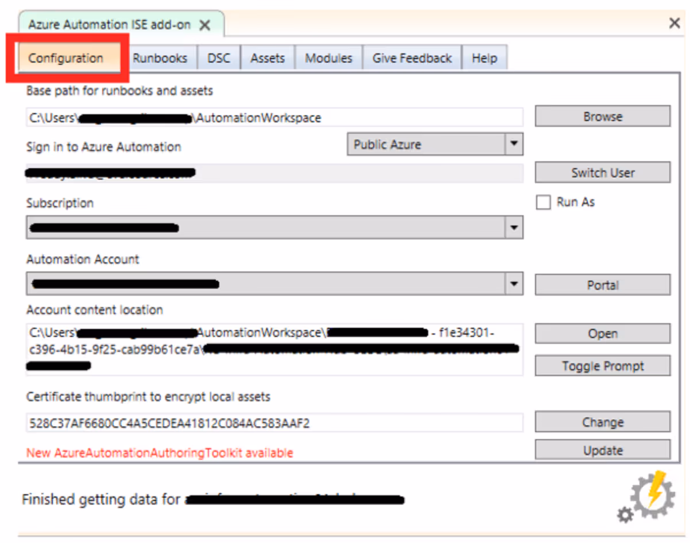690x543 pixels.
Task: Open the Assets tab
Action: [x=268, y=58]
